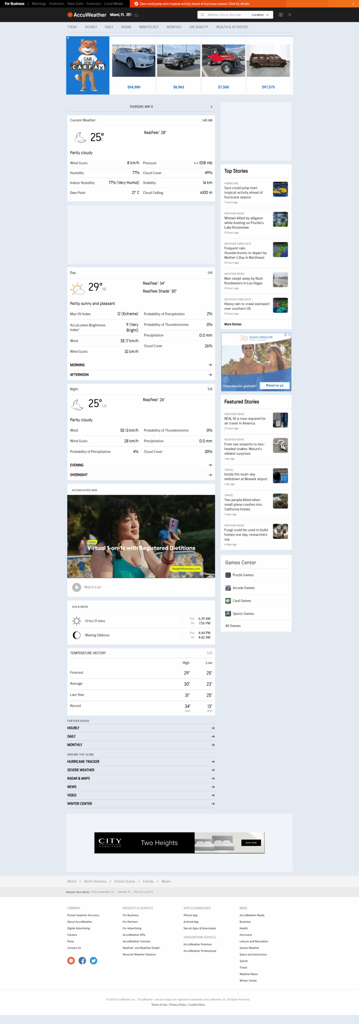Screen dimensions: 359x1024
Task: Open AccuWeather's Twitter page via footer icon
Action: tap(93, 960)
